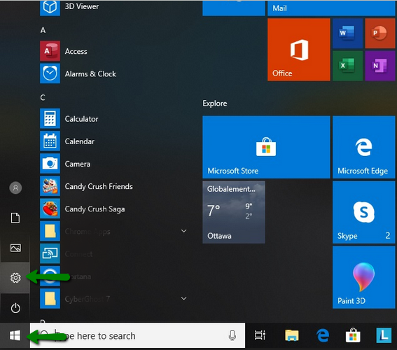Click the taskbar search box
Image resolution: width=397 pixels, height=350 pixels.
137,335
